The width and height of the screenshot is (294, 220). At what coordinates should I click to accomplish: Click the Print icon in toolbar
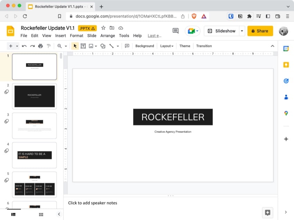40,46
